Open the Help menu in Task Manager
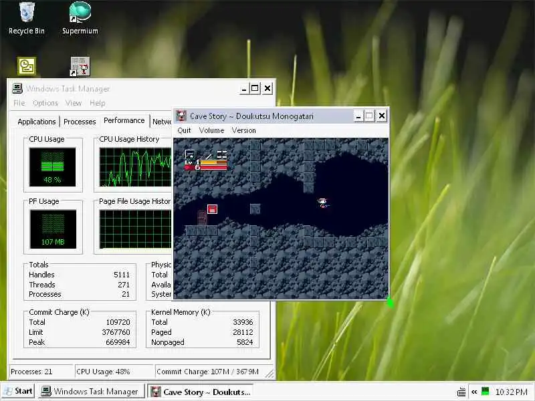This screenshot has width=535, height=401. click(97, 103)
